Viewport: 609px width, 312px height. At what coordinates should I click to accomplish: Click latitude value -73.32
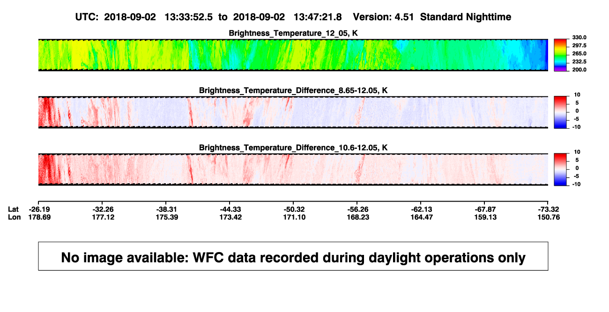tap(549, 209)
